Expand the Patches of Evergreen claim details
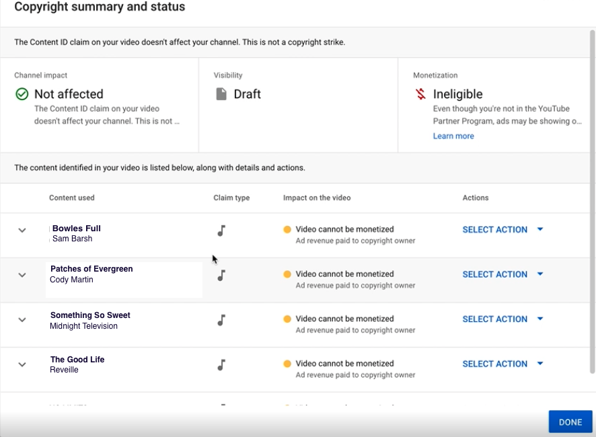 [22, 274]
